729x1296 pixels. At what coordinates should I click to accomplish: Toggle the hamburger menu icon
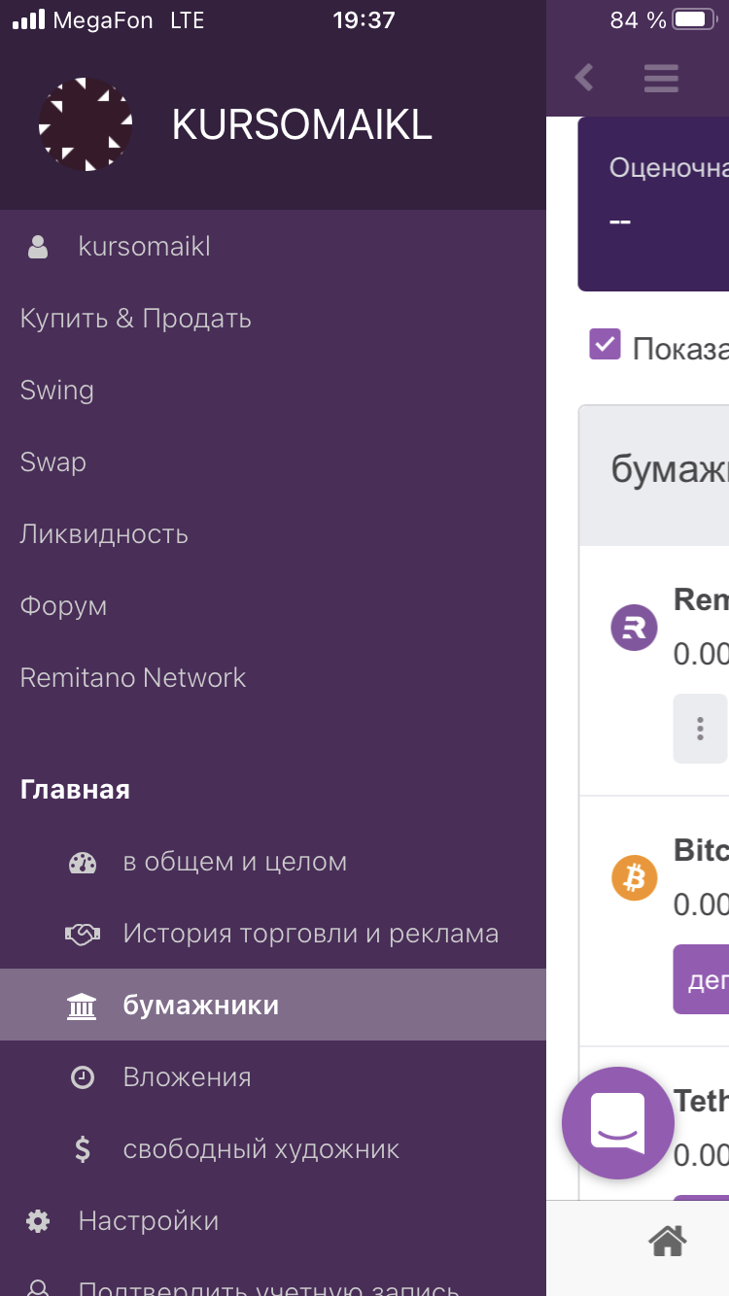point(661,78)
